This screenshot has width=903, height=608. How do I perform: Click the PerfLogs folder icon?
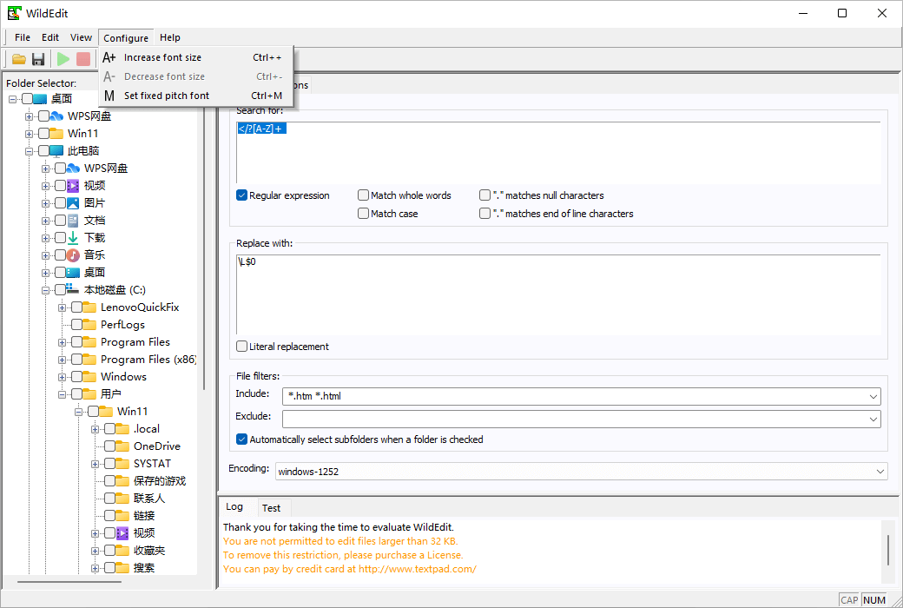[89, 325]
